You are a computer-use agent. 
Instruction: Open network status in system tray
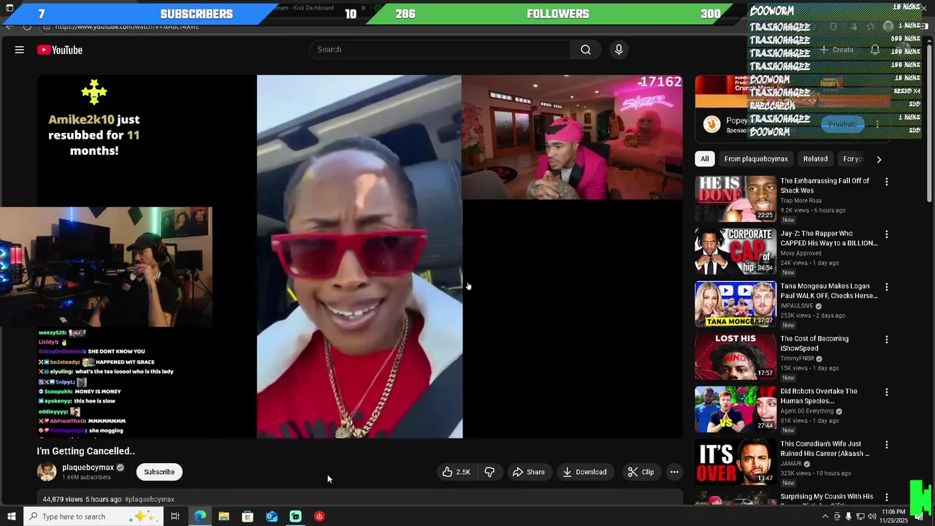pyautogui.click(x=859, y=517)
